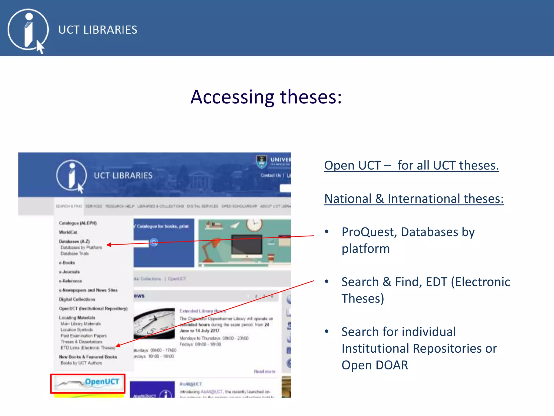Click the clock news thumbnail

[154, 323]
